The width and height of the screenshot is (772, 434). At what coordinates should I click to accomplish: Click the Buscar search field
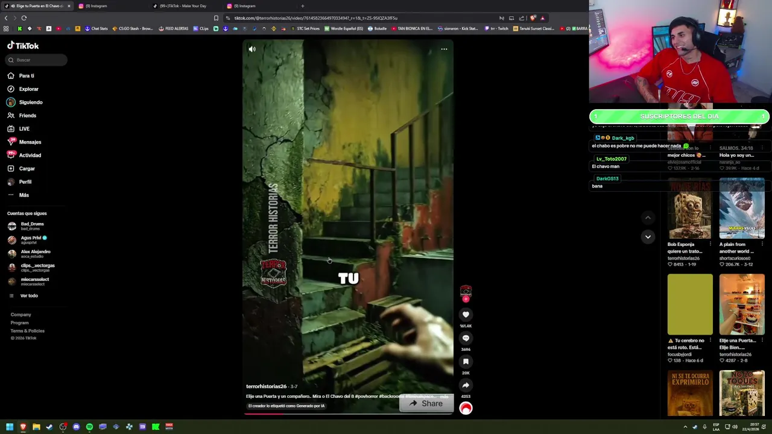pos(36,60)
